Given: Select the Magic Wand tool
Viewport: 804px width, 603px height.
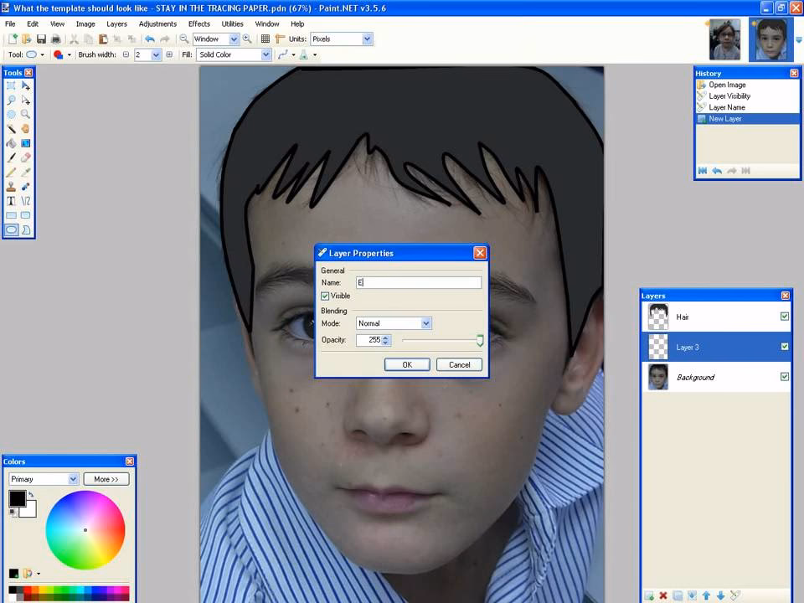Looking at the screenshot, I should tap(12, 127).
